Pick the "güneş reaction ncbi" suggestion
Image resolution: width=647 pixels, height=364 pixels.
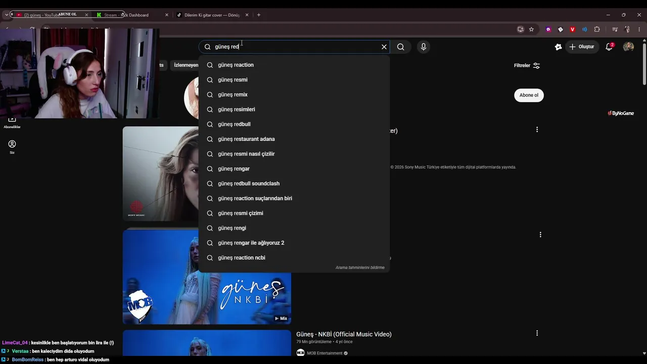point(294,258)
